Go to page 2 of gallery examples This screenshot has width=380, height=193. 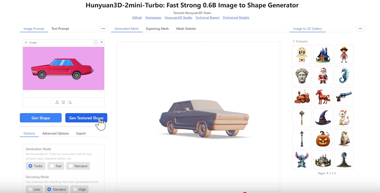(x=331, y=173)
